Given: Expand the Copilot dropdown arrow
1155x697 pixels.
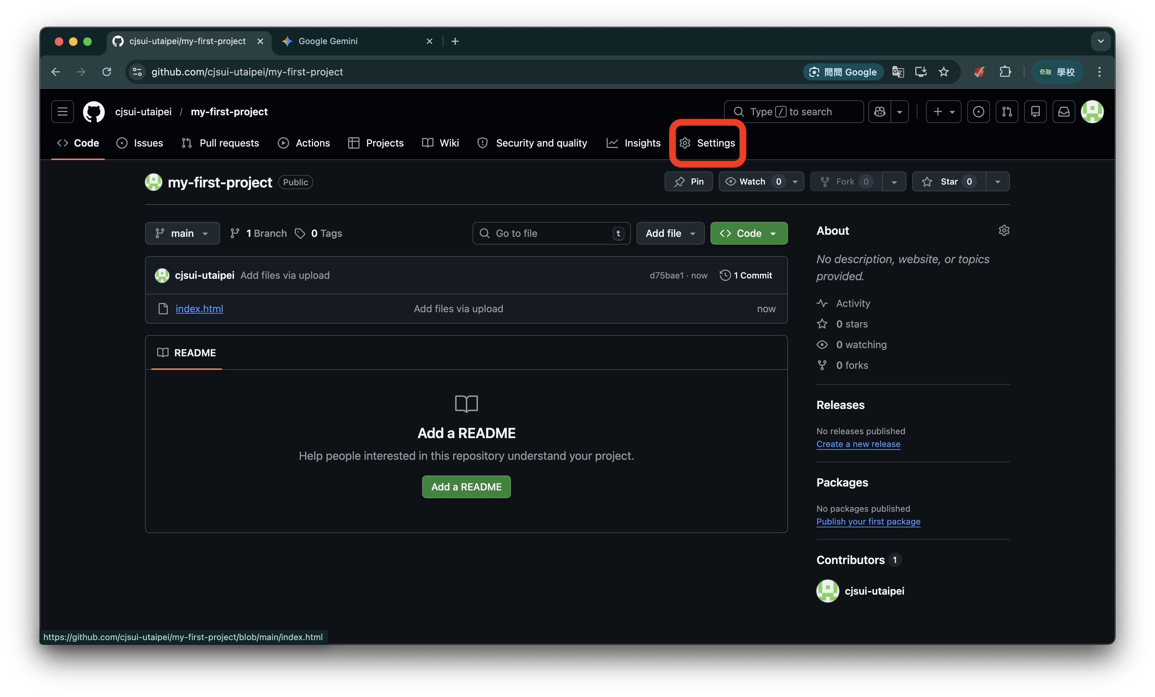Looking at the screenshot, I should tap(900, 112).
